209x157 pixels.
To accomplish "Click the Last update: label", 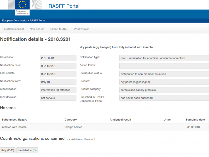I will [8, 73].
